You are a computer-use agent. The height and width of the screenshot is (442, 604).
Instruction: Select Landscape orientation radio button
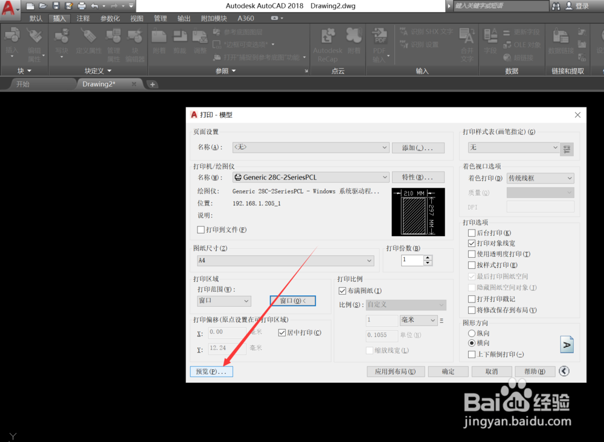click(472, 343)
